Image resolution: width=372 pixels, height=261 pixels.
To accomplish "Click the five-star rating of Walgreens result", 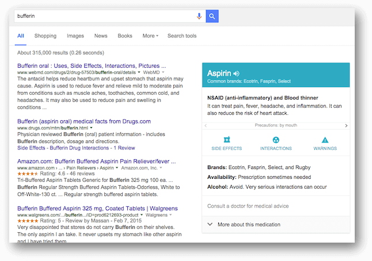I will coord(28,221).
